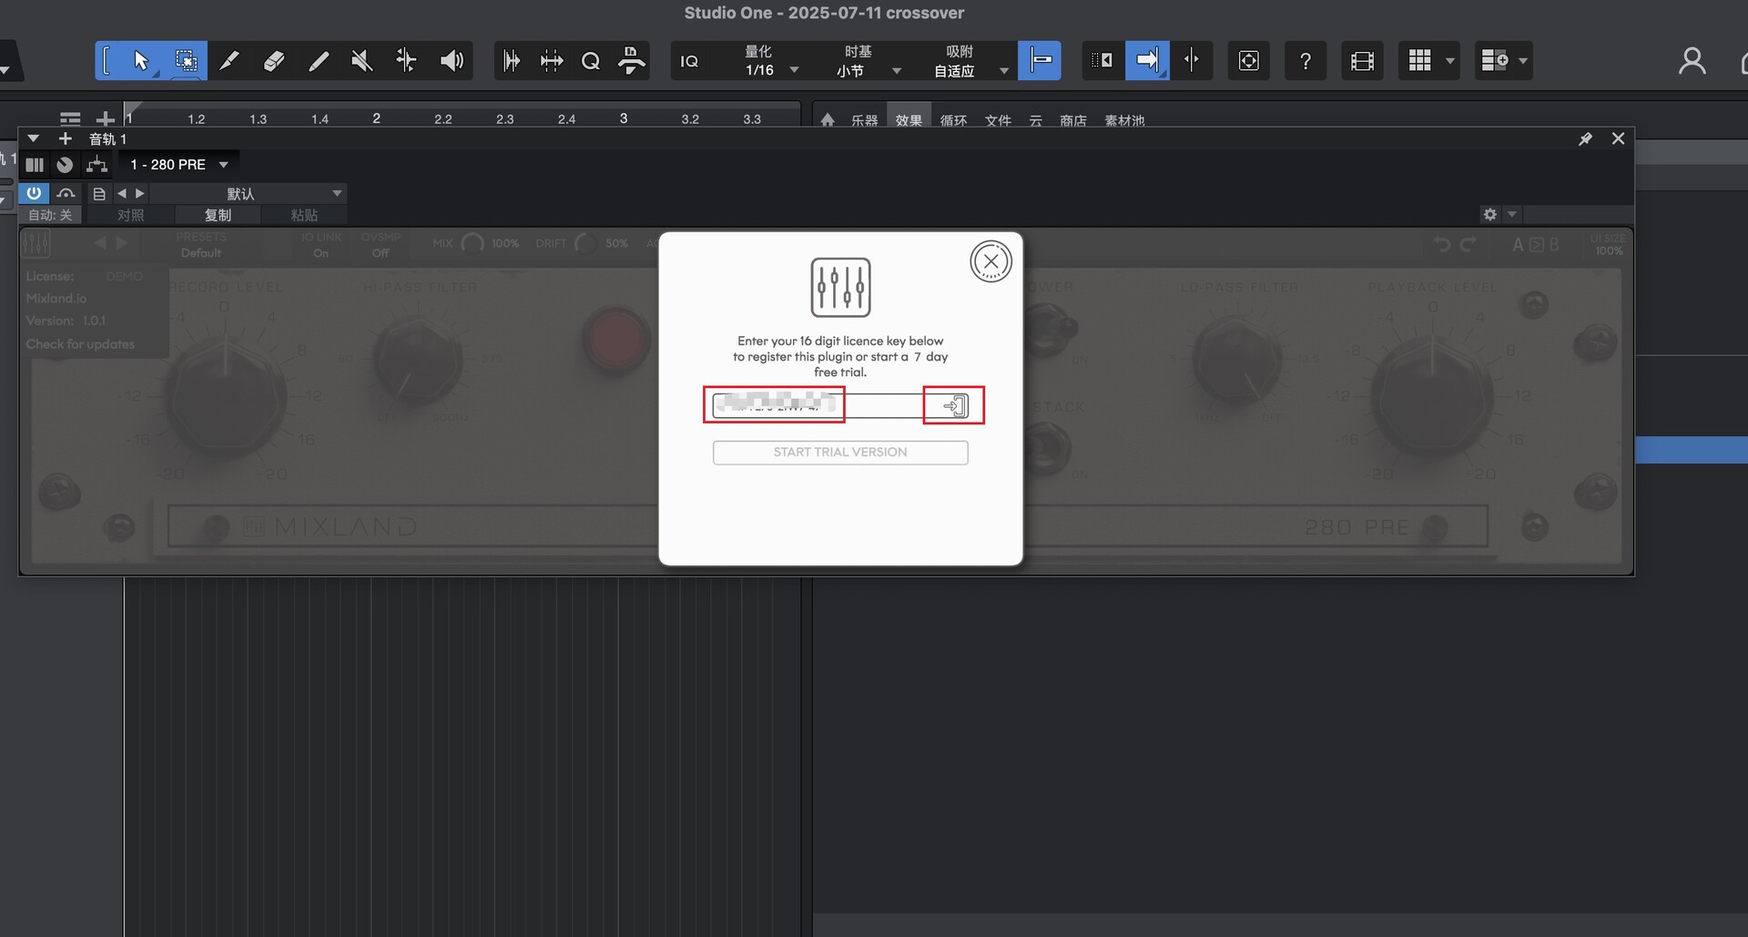The width and height of the screenshot is (1748, 937).
Task: Open arrow dropdown next to the gear
Action: tap(1512, 215)
